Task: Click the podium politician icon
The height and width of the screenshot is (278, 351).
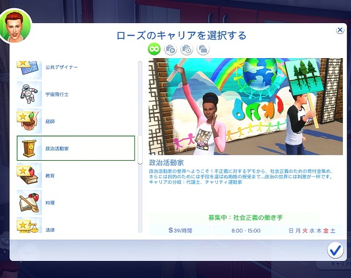Action: click(x=29, y=148)
